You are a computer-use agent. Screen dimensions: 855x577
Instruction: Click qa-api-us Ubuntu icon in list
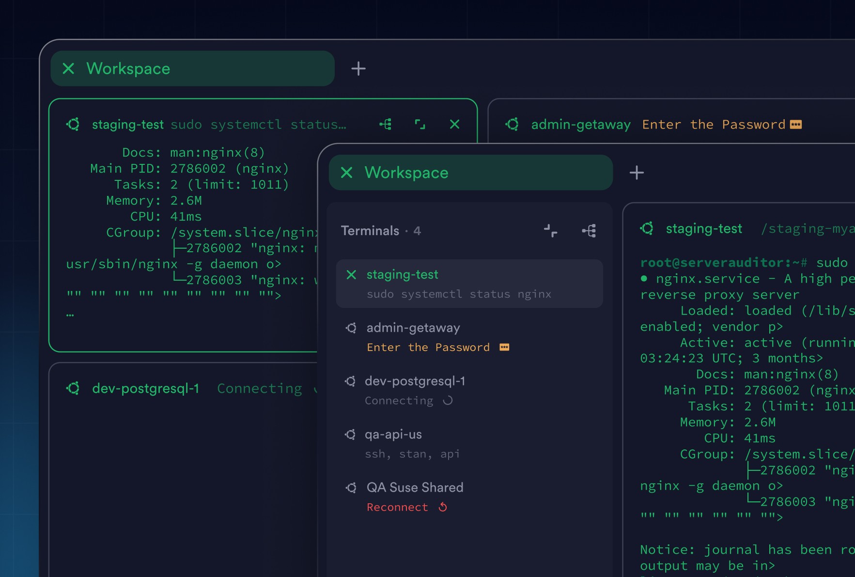pos(350,435)
